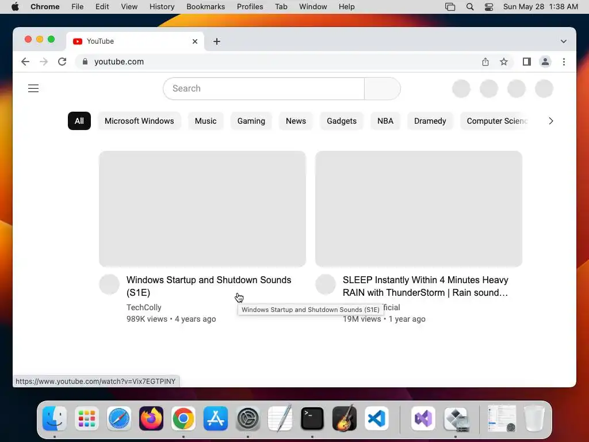The image size is (589, 442).
Task: Select the Dramedy chip
Action: 430,121
